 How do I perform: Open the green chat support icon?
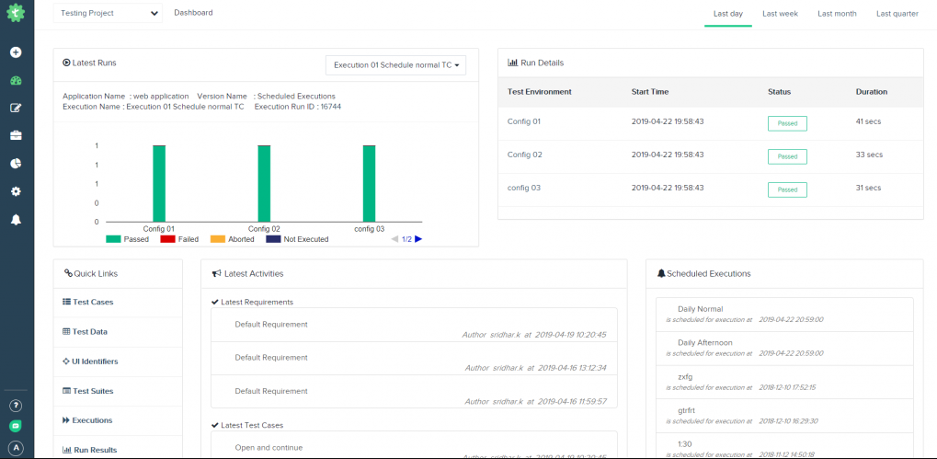17,426
